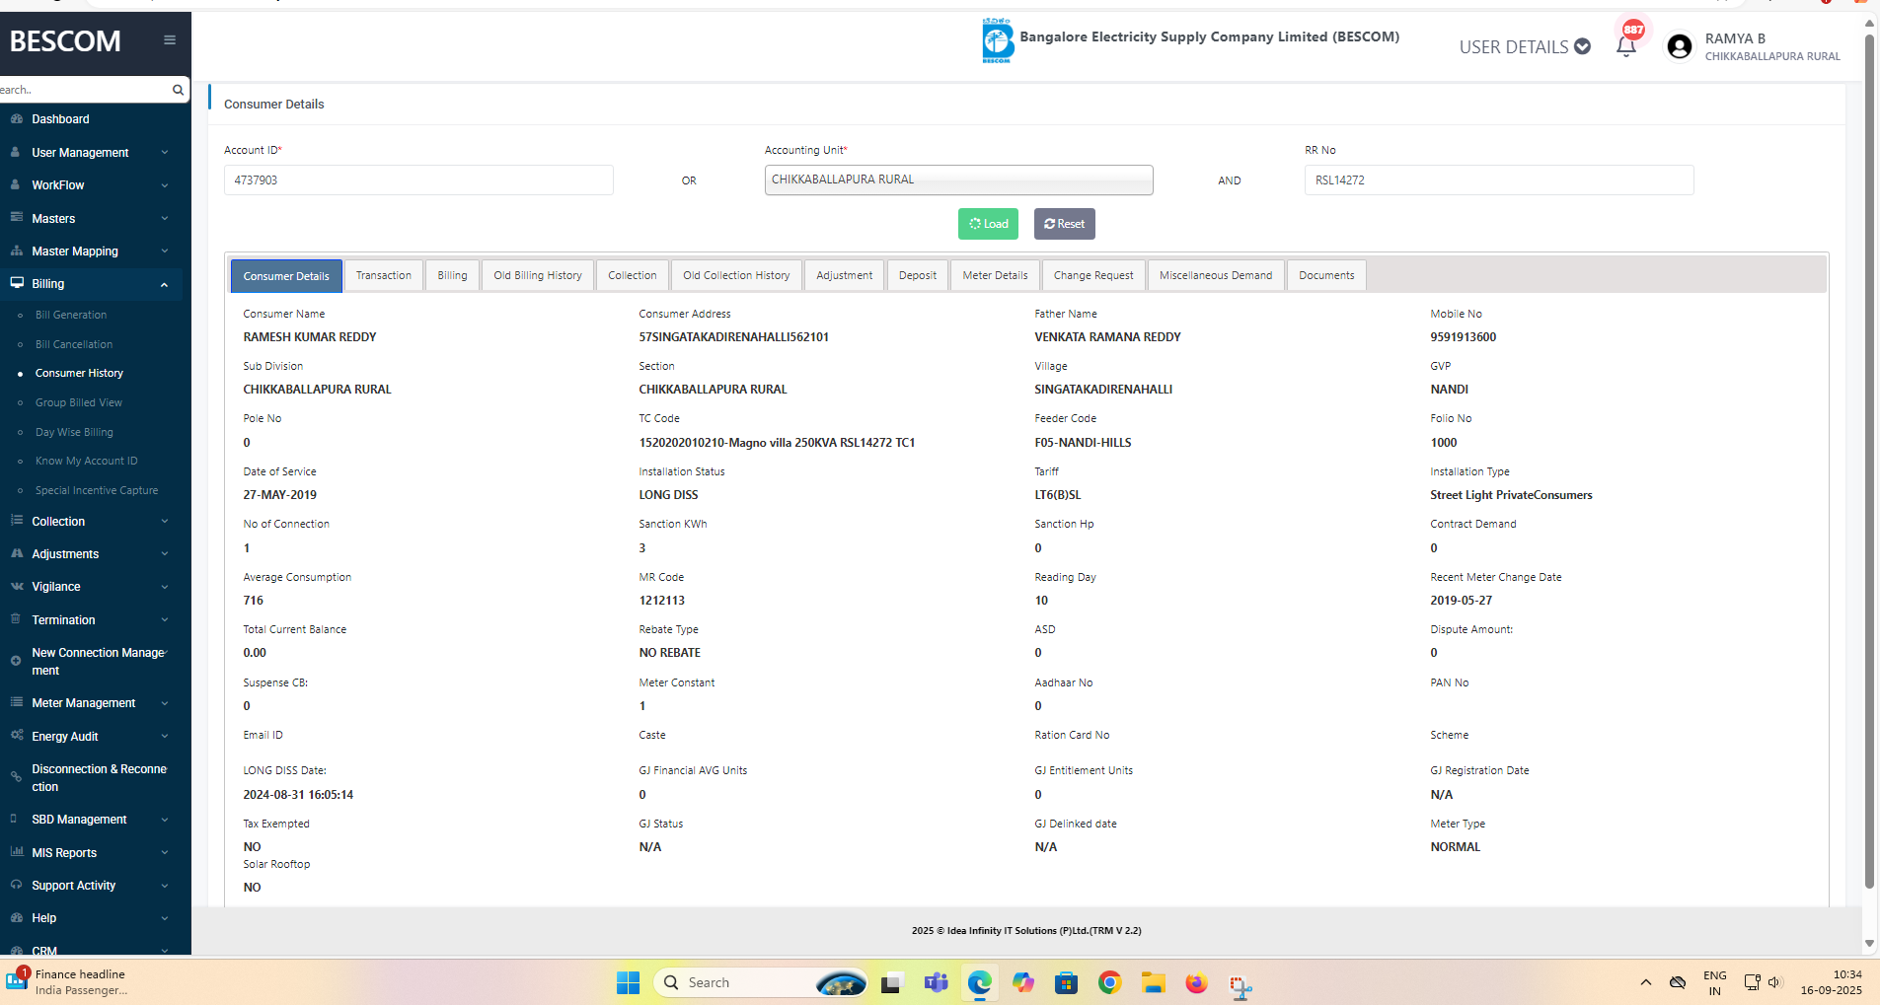
Task: Click the search magnifier icon in sidebar
Action: (178, 90)
